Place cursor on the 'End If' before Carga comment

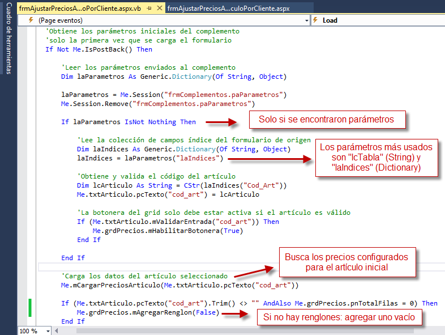click(73, 258)
